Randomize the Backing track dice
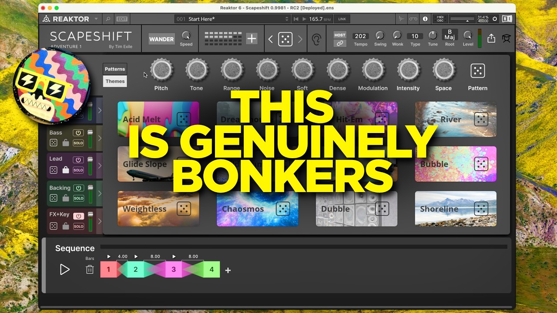This screenshot has width=557, height=313. tap(53, 198)
